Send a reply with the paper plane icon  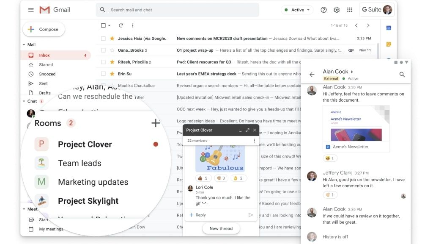(x=250, y=215)
